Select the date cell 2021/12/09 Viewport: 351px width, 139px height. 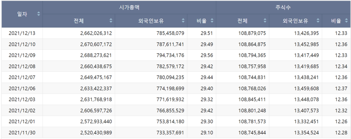22,55
